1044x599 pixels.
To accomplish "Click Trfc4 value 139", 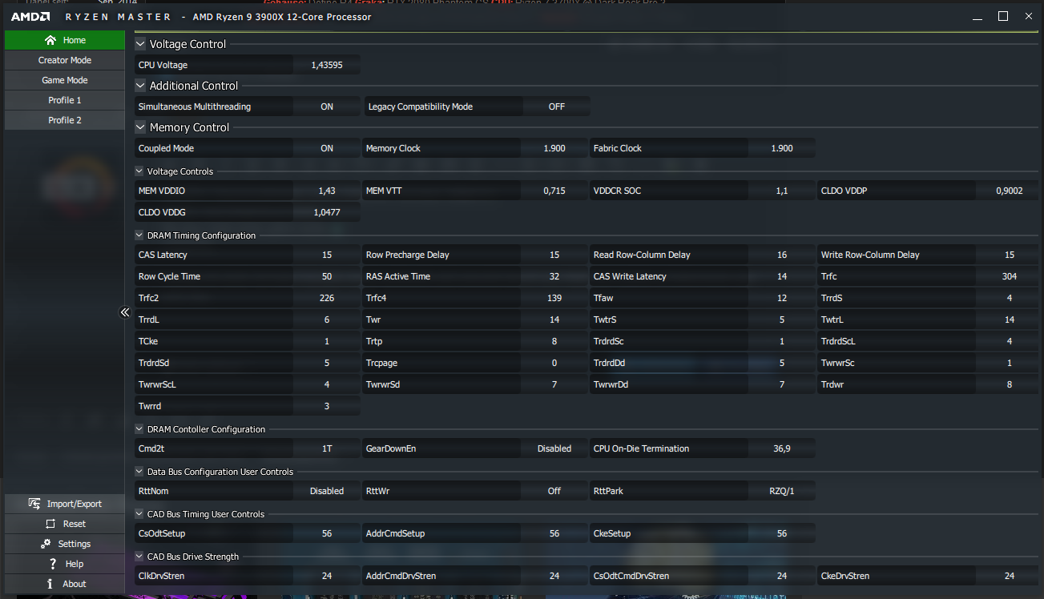I will [554, 298].
